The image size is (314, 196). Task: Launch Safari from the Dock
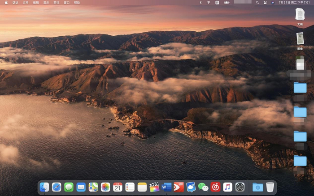tap(57, 187)
